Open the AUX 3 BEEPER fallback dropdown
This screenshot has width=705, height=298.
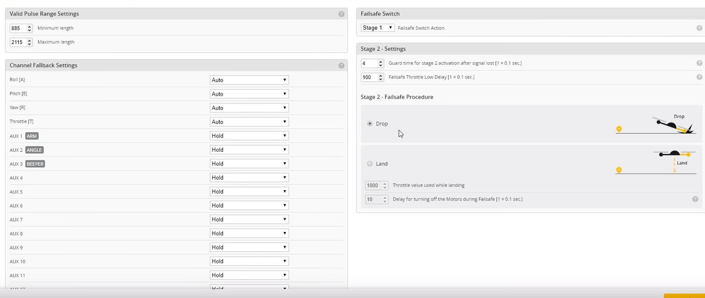coord(249,164)
